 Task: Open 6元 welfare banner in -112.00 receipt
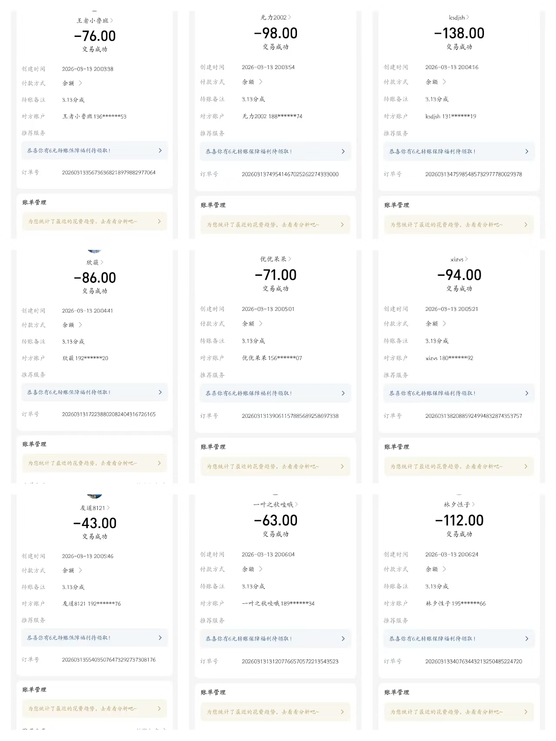pyautogui.click(x=459, y=638)
